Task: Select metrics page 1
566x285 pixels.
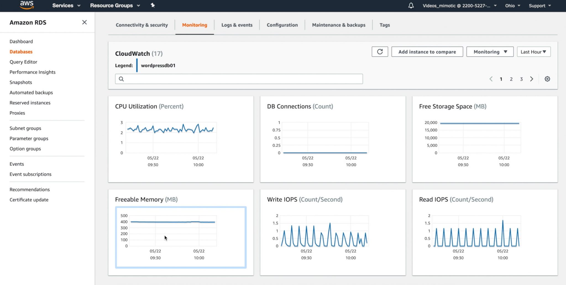Action: 501,79
